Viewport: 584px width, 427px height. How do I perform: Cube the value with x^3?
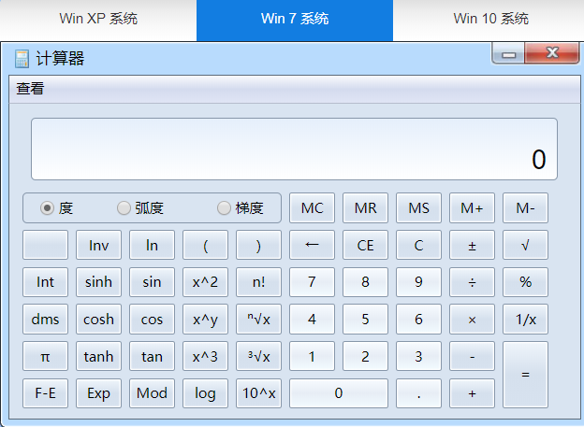coord(205,356)
